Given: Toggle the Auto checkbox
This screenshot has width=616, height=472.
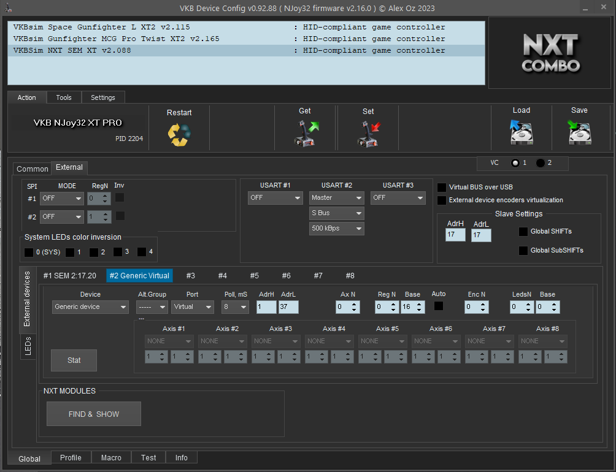Looking at the screenshot, I should point(439,306).
